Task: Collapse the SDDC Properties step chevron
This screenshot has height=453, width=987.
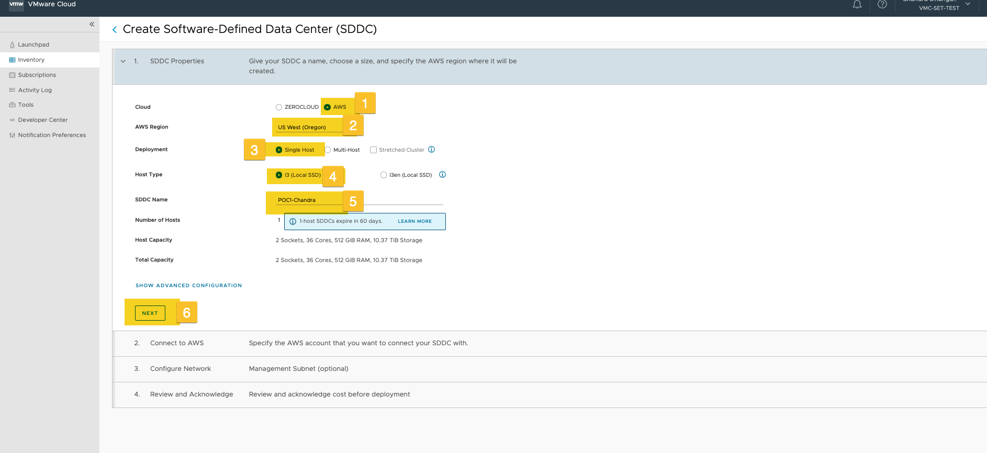Action: pyautogui.click(x=123, y=61)
